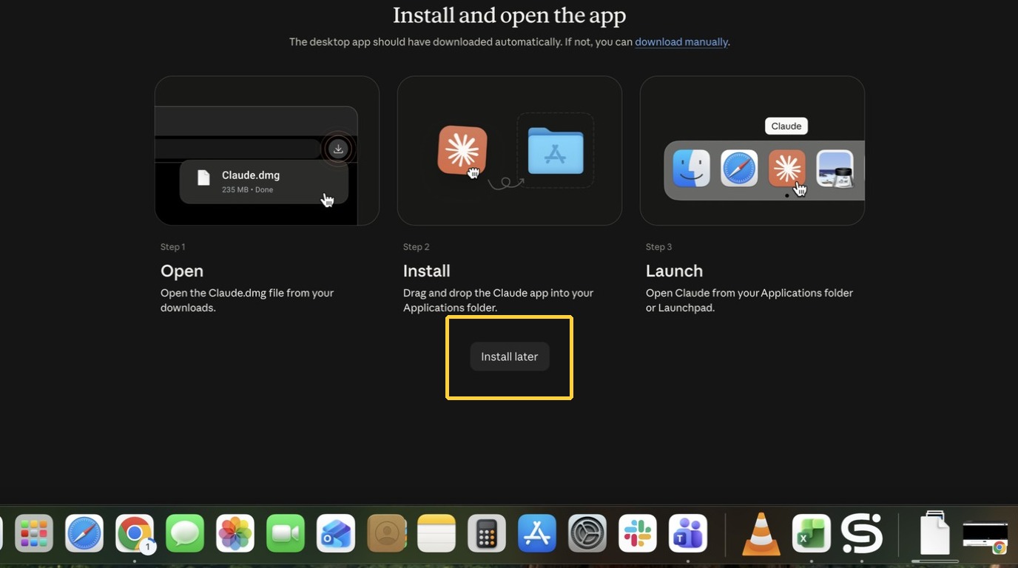Launch VLC traffic cone icon
Image resolution: width=1018 pixels, height=568 pixels.
click(x=761, y=533)
